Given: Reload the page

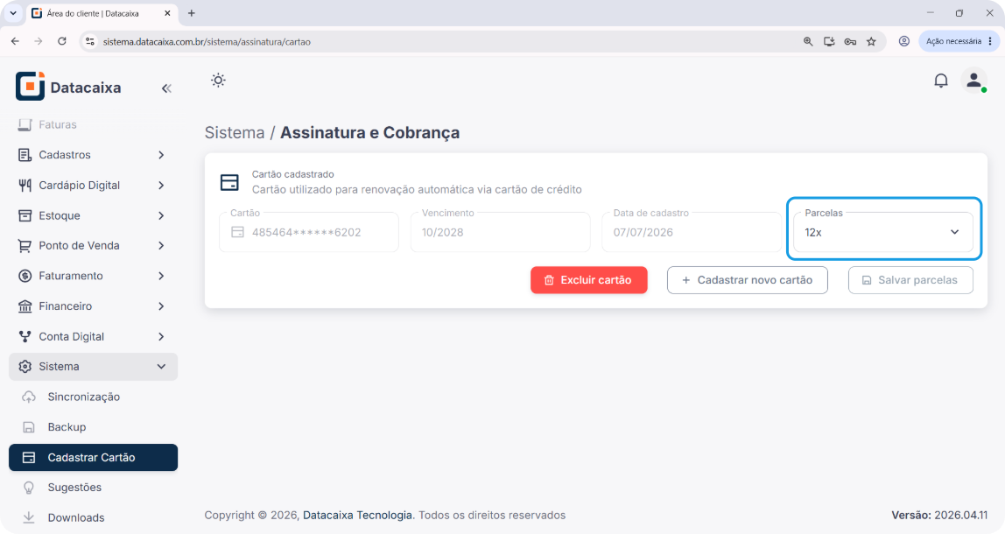Looking at the screenshot, I should [62, 41].
